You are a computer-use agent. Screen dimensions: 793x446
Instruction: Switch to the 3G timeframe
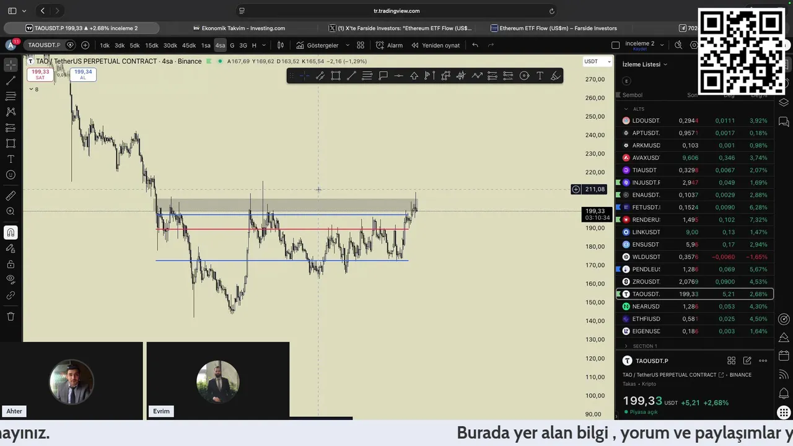243,45
